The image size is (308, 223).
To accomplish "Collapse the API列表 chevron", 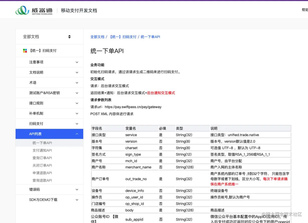I will click(x=77, y=134).
